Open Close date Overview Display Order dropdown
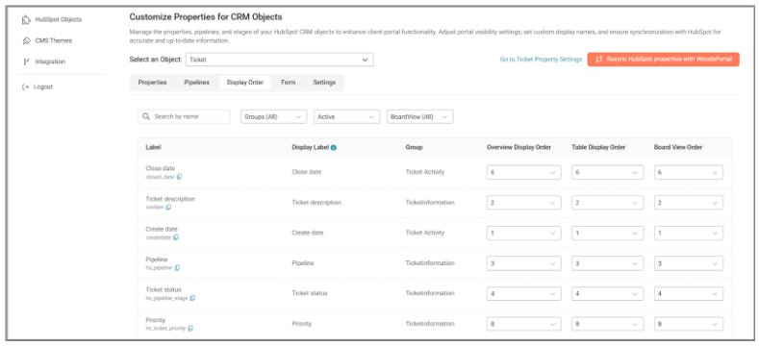This screenshot has width=759, height=346. [x=523, y=173]
